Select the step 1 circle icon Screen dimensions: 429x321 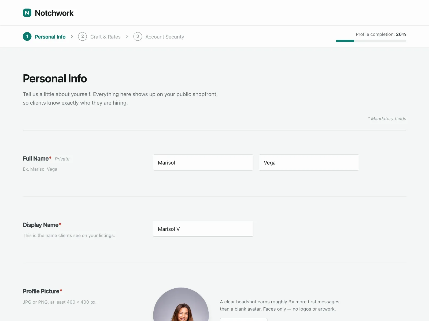tap(27, 36)
